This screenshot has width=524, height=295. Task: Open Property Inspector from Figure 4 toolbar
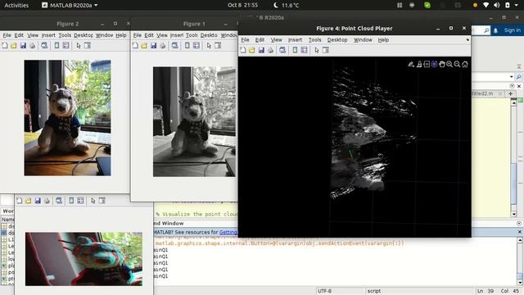point(326,50)
